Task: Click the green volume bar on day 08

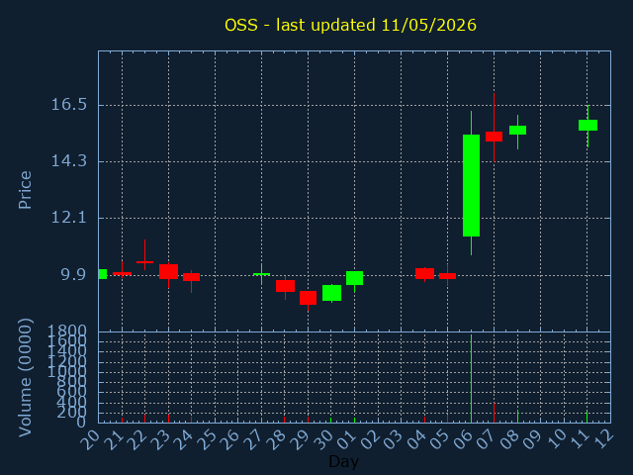Action: [x=517, y=416]
